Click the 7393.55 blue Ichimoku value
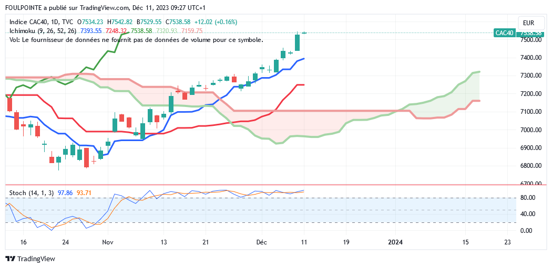The image size is (552, 268). coord(90,31)
